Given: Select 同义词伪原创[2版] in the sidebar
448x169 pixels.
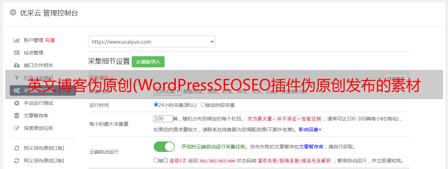Looking at the screenshot, I should coord(44,161).
